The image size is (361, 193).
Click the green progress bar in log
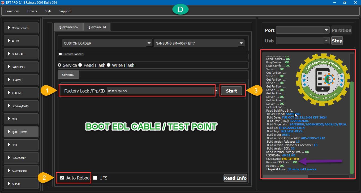[x=352, y=127]
